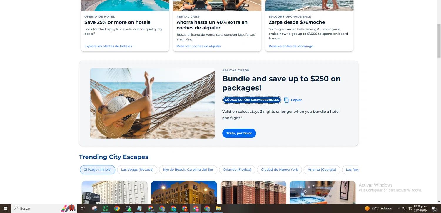Follow the Reservar coches de alquiler link
This screenshot has height=213, width=441.
(199, 46)
